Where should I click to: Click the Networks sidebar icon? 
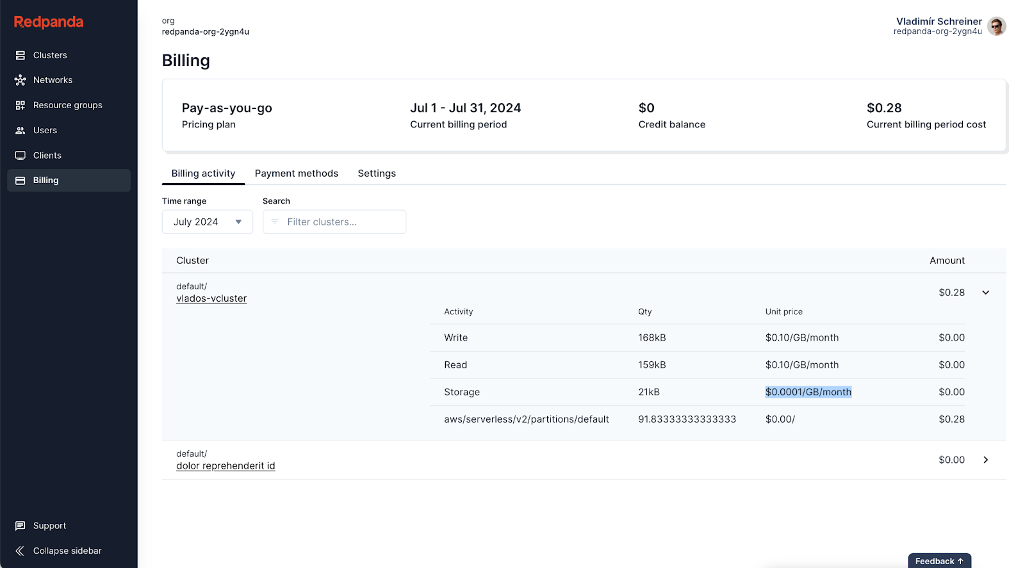point(20,80)
